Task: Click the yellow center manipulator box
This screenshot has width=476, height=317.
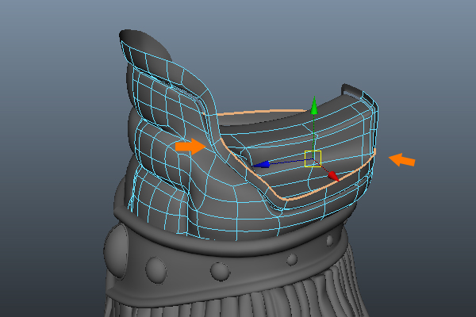Action: click(x=313, y=158)
